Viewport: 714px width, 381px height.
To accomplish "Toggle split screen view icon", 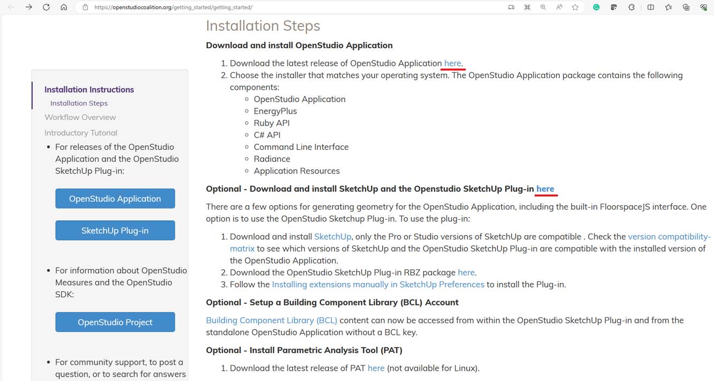I will point(650,8).
